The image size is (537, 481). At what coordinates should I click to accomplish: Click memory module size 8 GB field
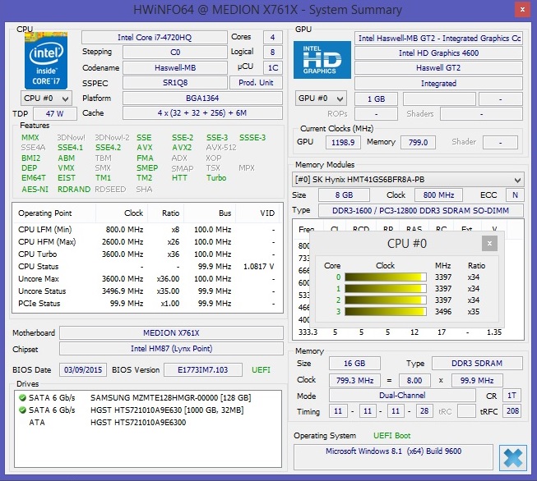(x=344, y=195)
